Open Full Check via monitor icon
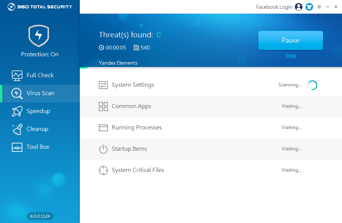Screen dimensions: 342x223 tap(17, 76)
